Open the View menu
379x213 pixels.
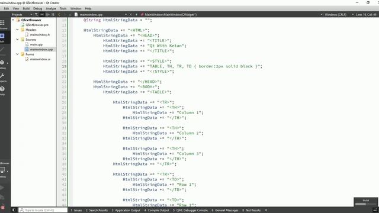tap(16, 8)
